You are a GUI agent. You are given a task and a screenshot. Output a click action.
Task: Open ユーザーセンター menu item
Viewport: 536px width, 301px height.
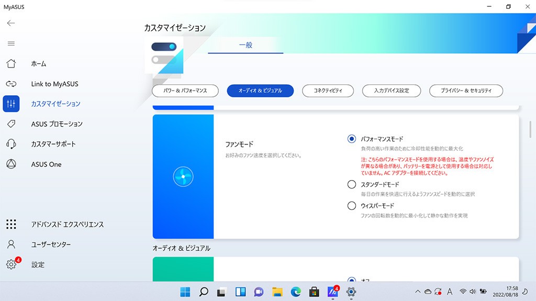tap(51, 244)
